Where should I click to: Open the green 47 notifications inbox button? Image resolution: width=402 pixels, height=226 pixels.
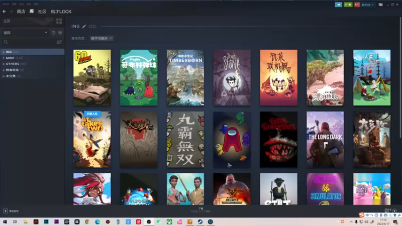pyautogui.click(x=348, y=5)
